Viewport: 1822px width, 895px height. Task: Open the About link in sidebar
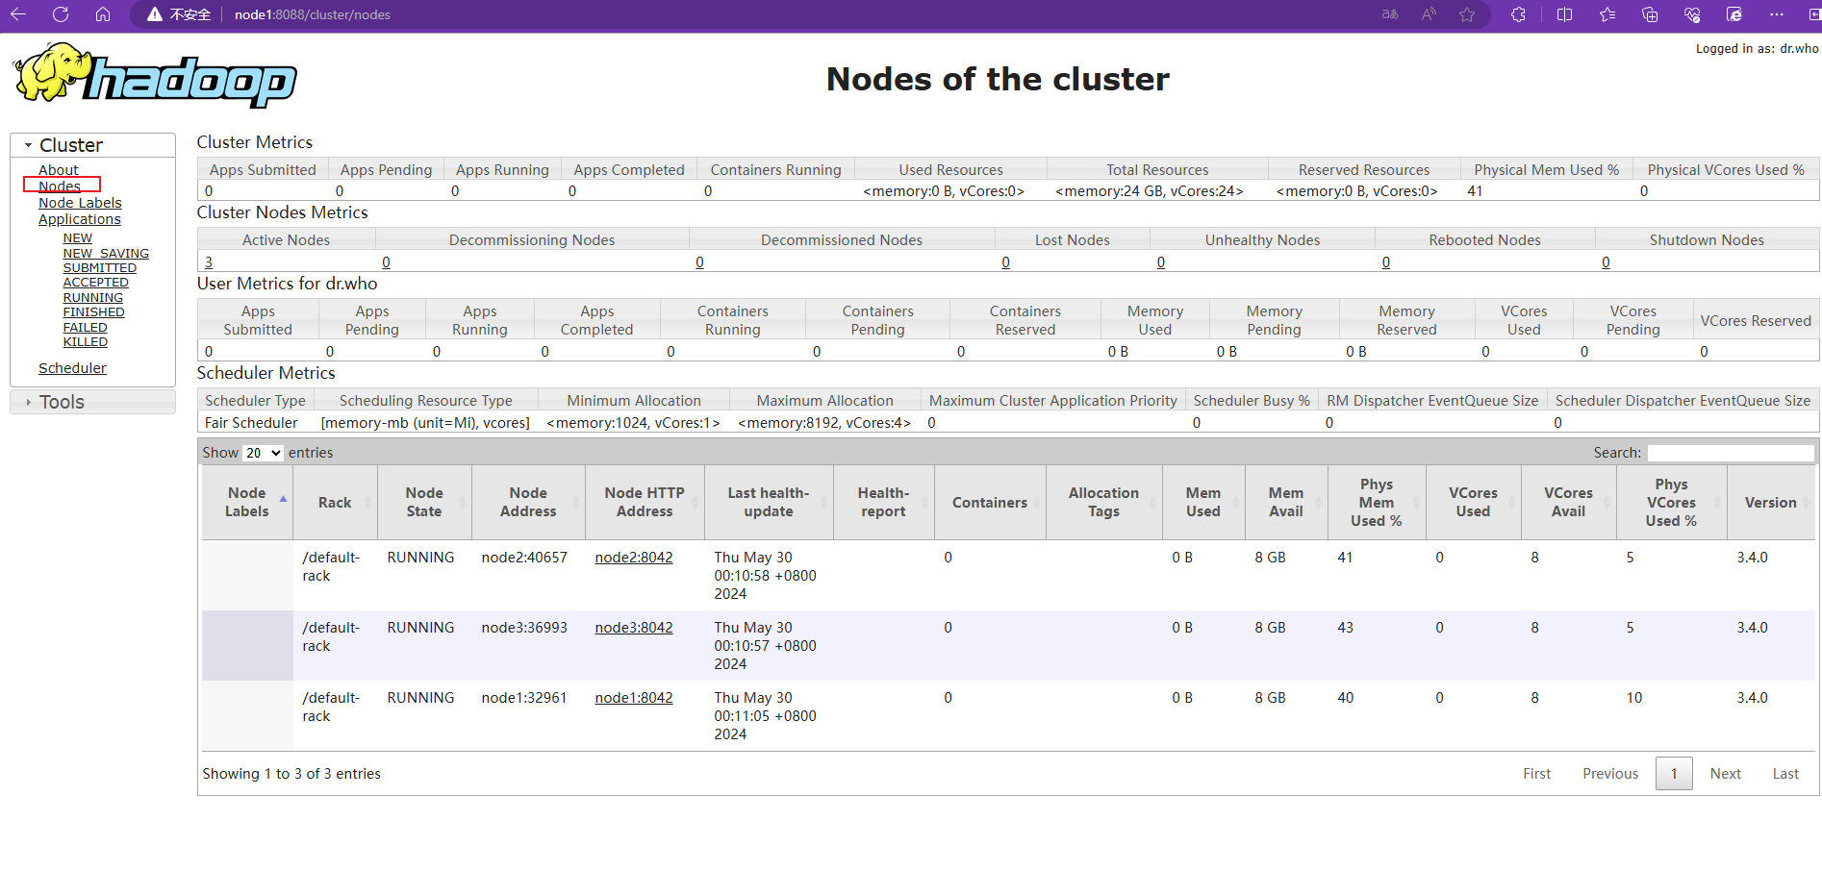click(x=59, y=170)
